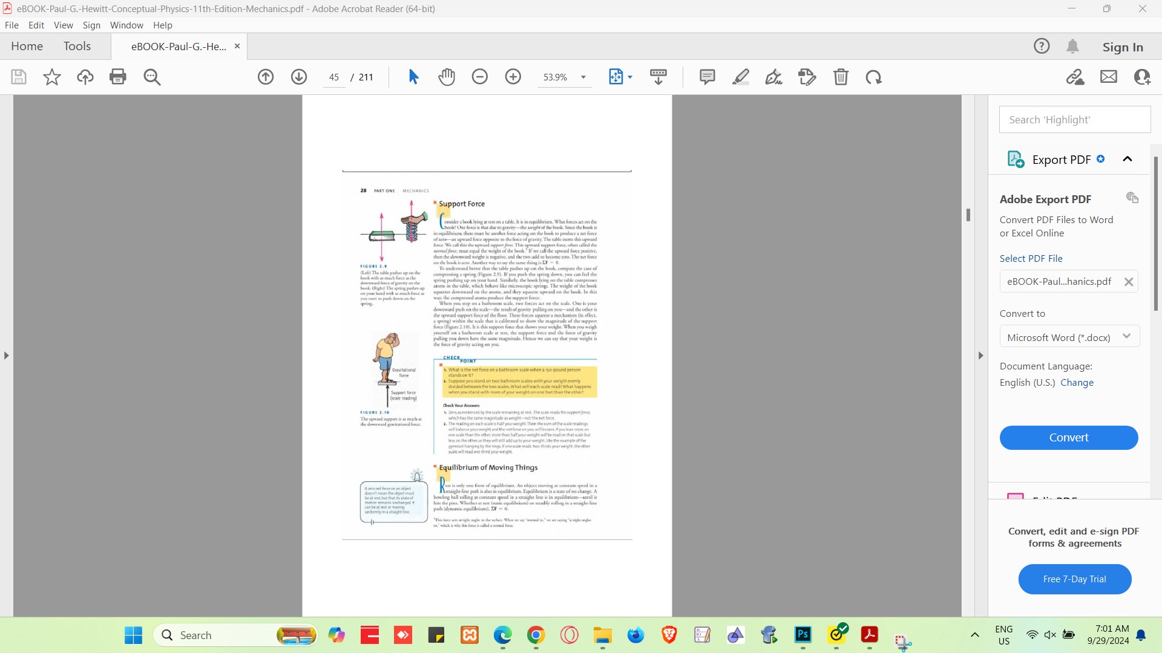This screenshot has width=1162, height=653.
Task: Click the blue Convert button
Action: (x=1069, y=438)
